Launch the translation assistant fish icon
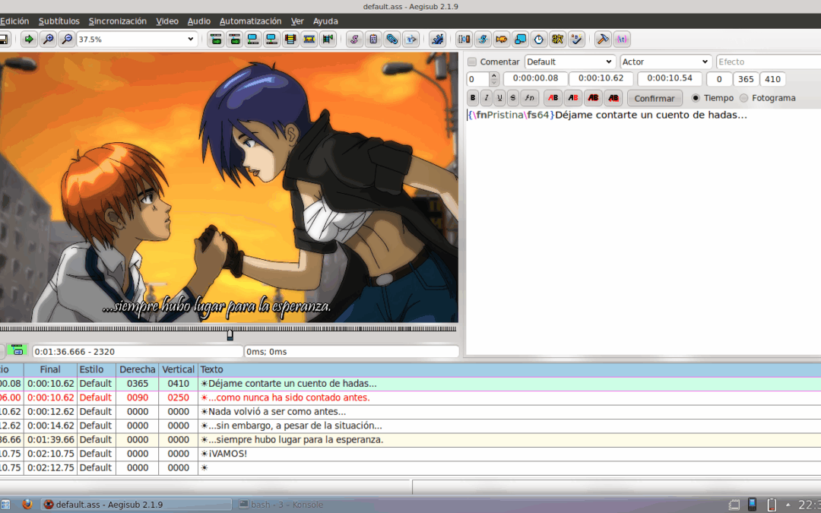This screenshot has width=821, height=513. click(x=502, y=40)
